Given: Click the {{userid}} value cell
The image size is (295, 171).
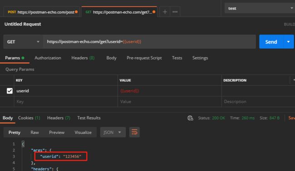Looking at the screenshot, I should coord(170,91).
